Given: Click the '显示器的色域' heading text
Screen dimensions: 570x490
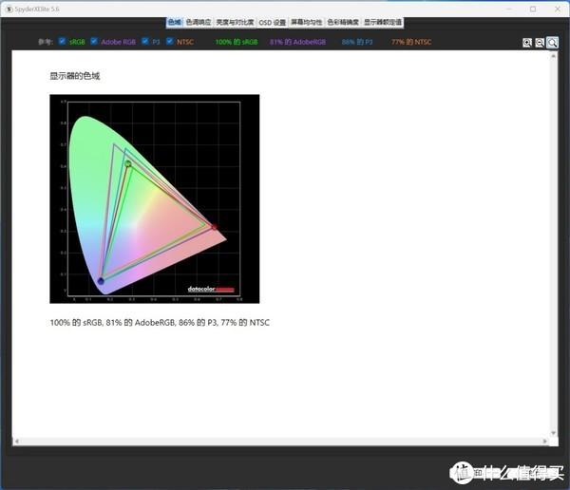Looking at the screenshot, I should (x=74, y=76).
